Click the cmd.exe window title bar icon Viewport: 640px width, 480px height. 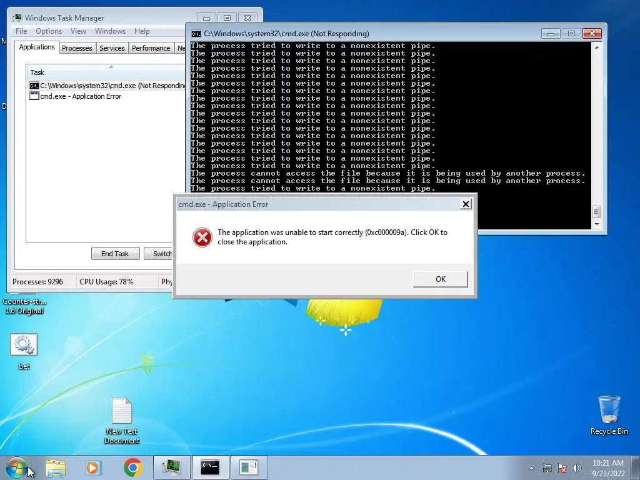[196, 34]
